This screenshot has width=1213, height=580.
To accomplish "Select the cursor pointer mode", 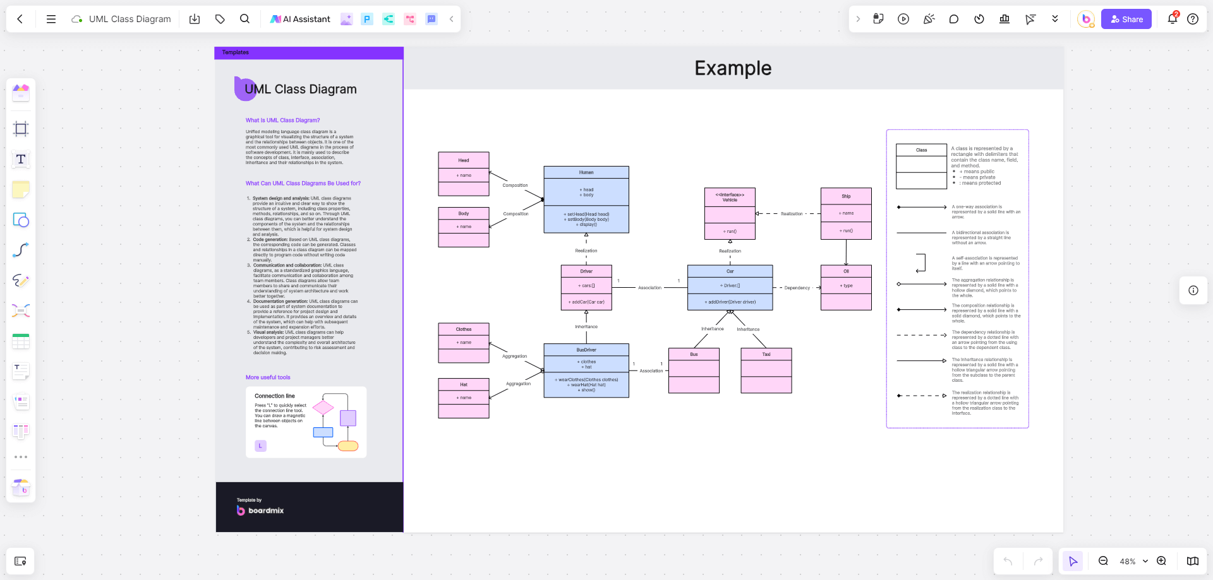I will (x=1073, y=561).
